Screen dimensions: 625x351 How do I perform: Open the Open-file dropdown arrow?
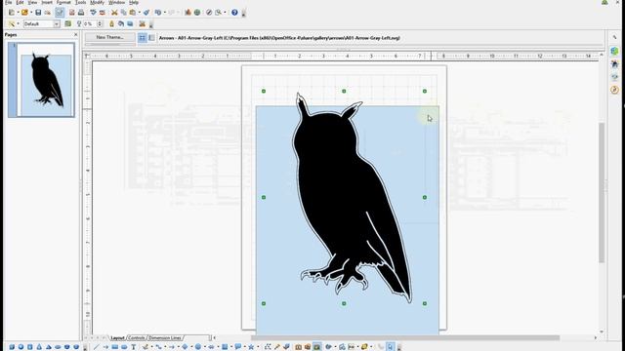31,13
